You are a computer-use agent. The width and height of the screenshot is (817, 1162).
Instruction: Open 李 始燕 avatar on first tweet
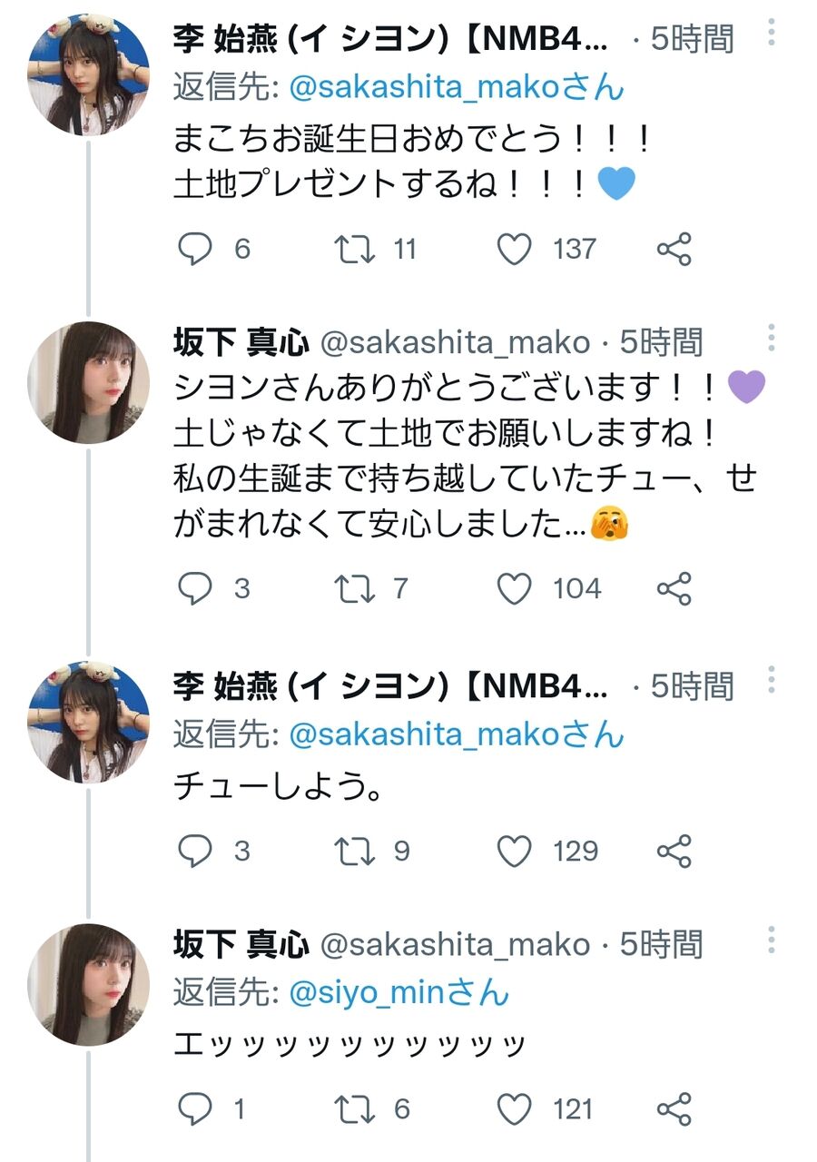(x=88, y=74)
